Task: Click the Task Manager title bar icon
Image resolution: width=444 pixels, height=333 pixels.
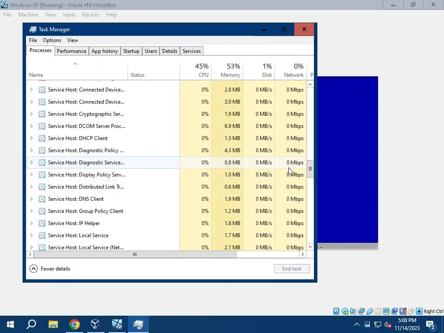Action: [x=33, y=29]
